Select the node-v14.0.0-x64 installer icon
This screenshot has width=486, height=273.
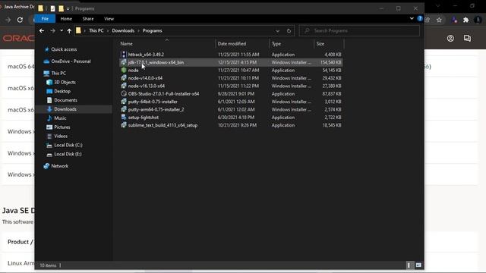tap(124, 78)
